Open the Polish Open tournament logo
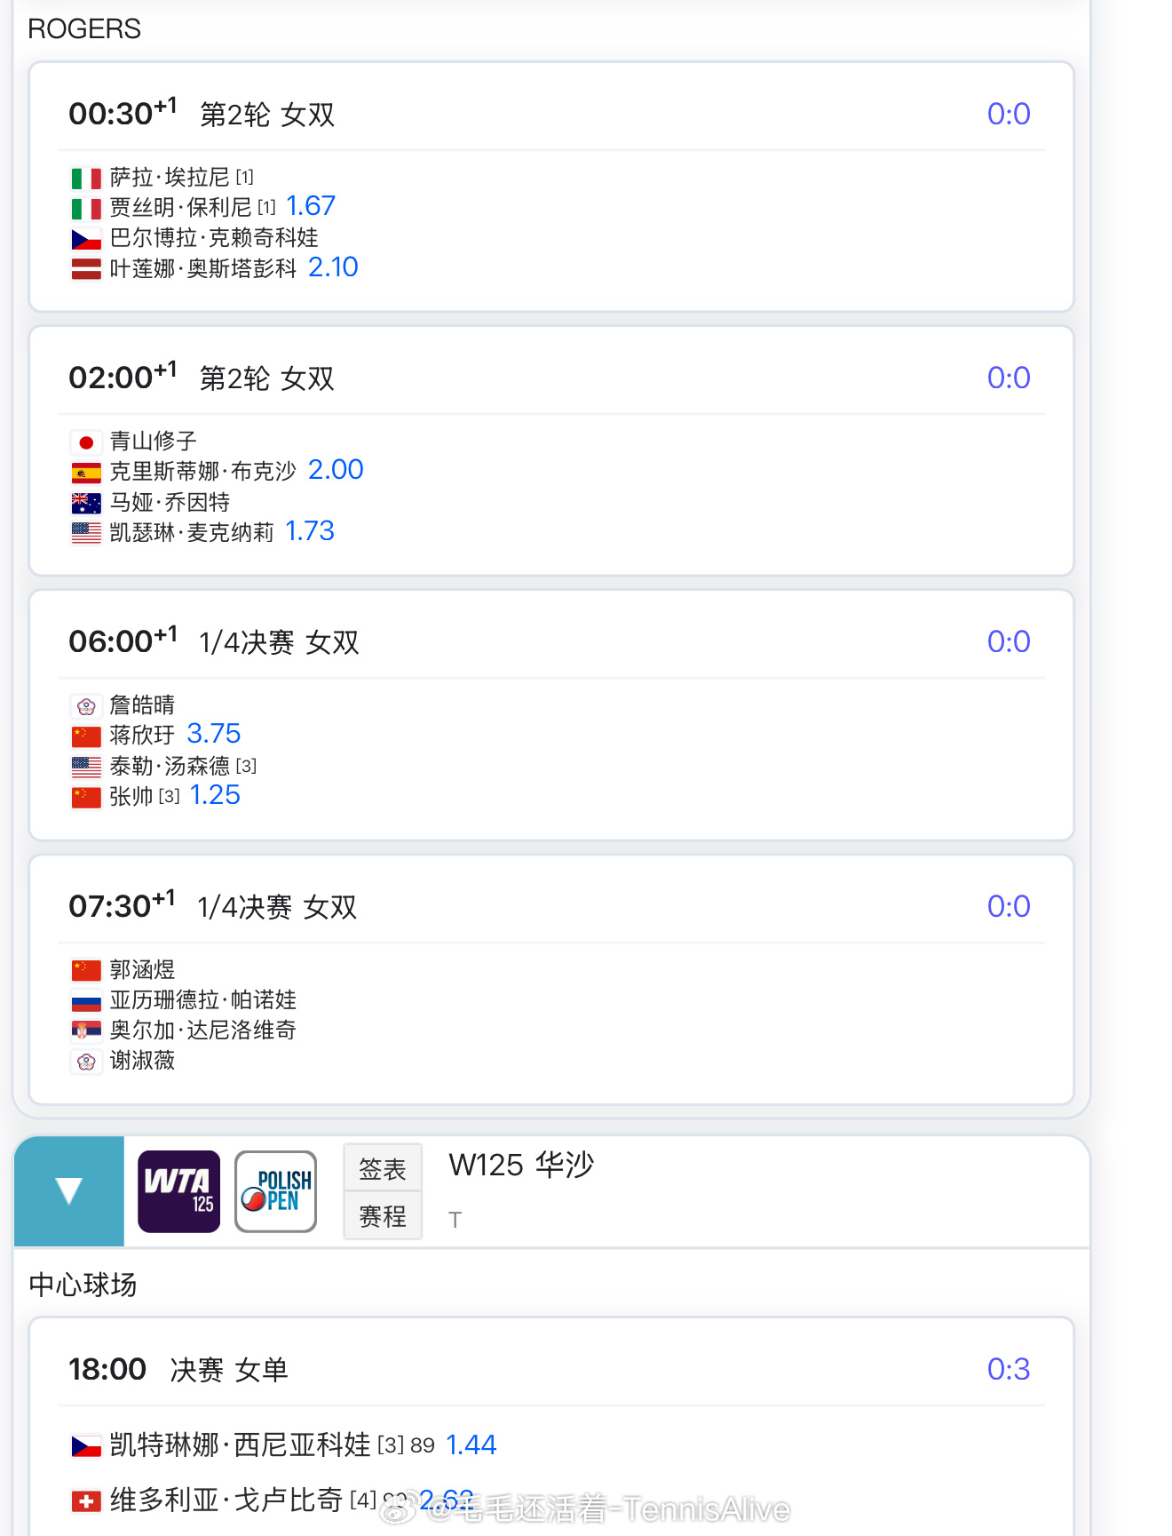This screenshot has width=1172, height=1536. 275,1191
